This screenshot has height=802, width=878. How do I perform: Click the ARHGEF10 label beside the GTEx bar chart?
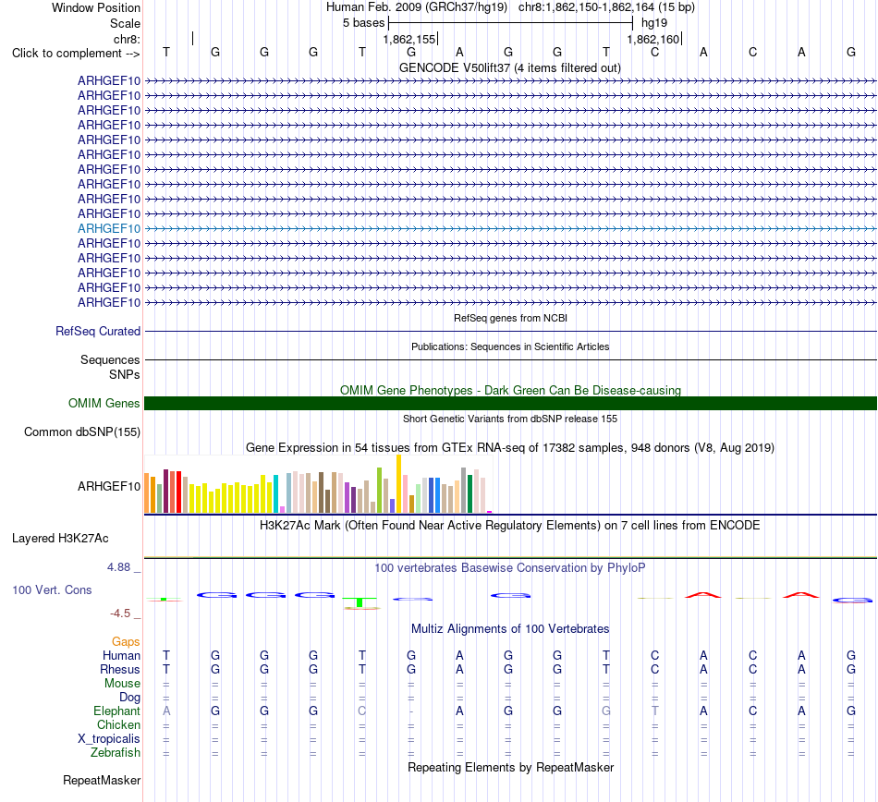pos(109,486)
